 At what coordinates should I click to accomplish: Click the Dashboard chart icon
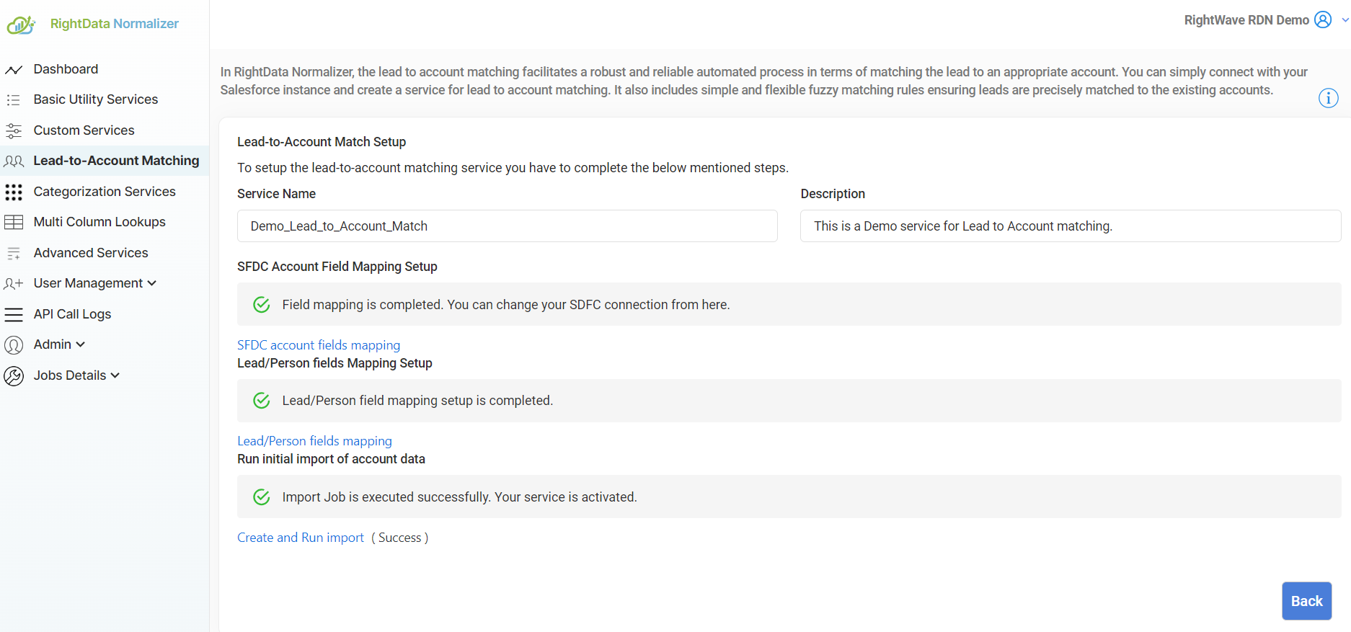[x=14, y=70]
